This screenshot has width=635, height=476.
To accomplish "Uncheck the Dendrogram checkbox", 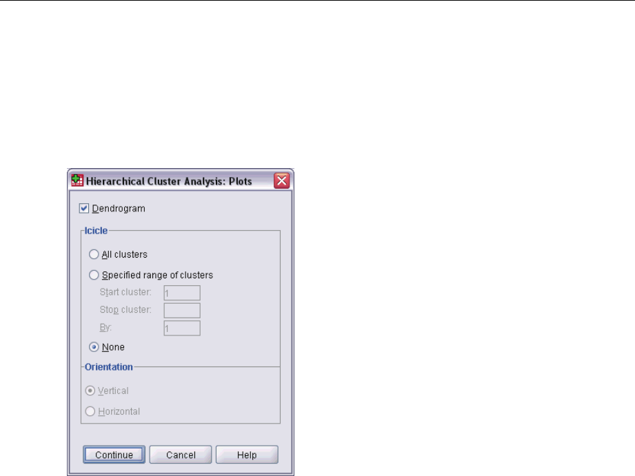I will coord(84,209).
